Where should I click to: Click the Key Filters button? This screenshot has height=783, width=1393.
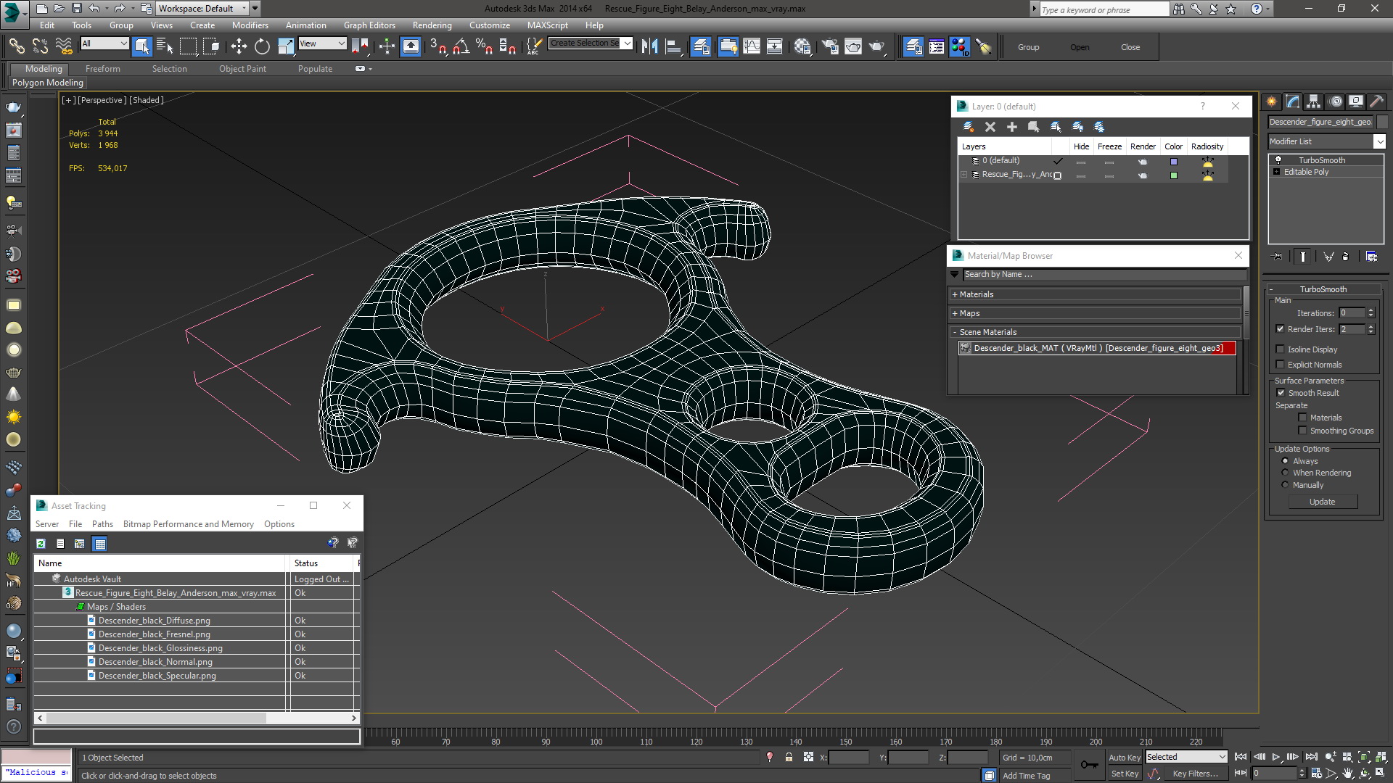coord(1195,774)
